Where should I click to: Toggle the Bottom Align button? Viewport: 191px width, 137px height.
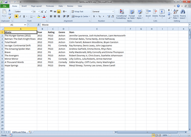[59, 11]
